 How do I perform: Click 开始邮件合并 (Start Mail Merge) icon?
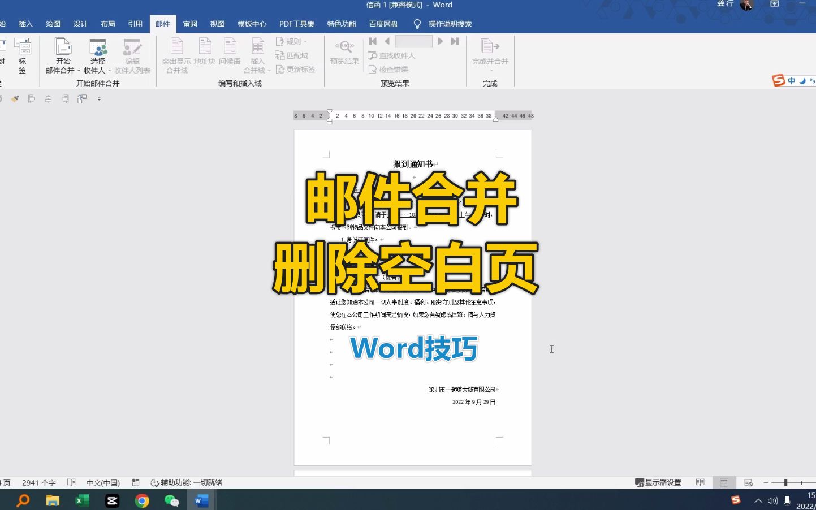(63, 47)
